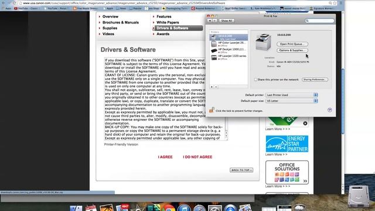375x211 pixels.
Task: Click Learn More under Energy Star Partner
Action: pos(276,155)
